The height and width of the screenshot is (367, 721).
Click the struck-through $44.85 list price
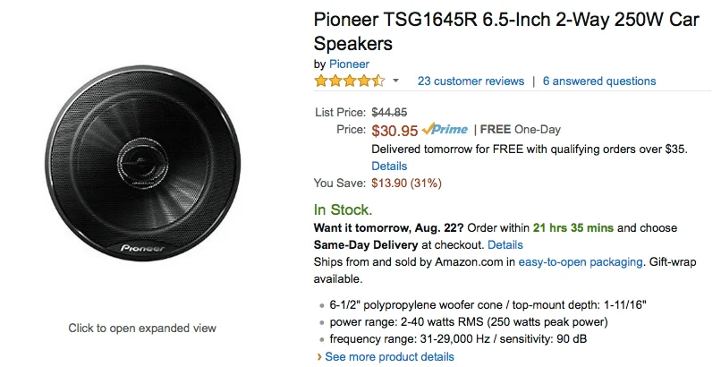click(389, 112)
